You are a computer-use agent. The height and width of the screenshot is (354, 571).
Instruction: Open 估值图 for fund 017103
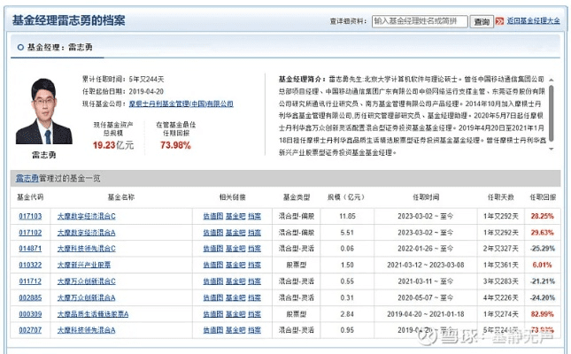212,215
